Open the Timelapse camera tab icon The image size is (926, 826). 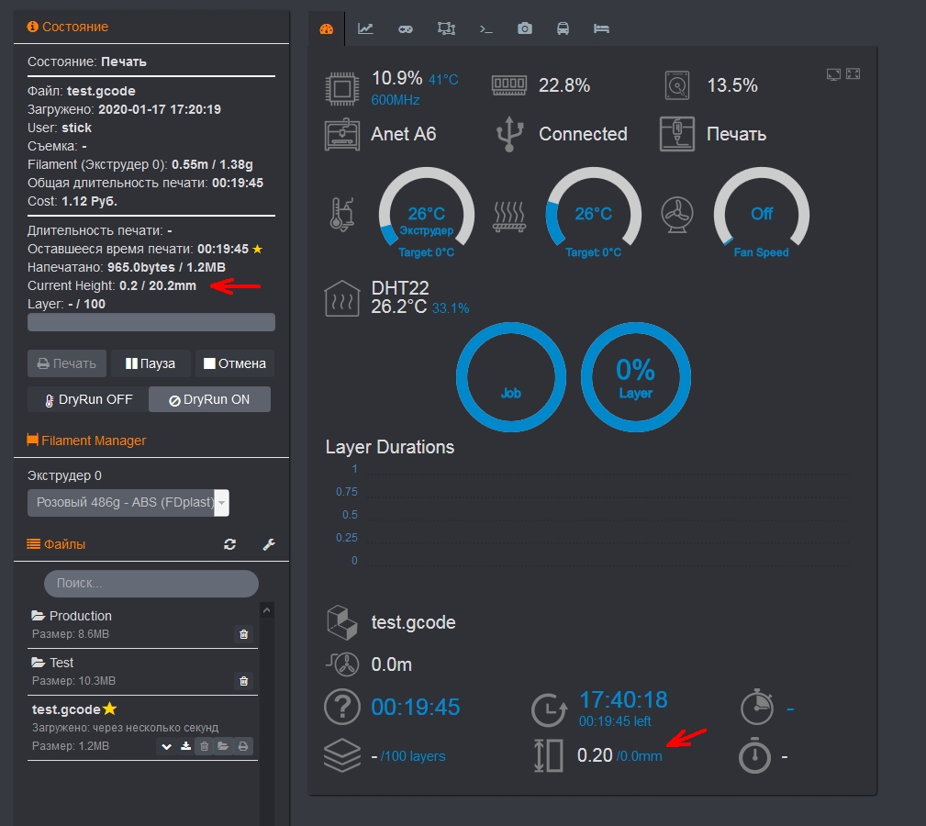pos(525,28)
